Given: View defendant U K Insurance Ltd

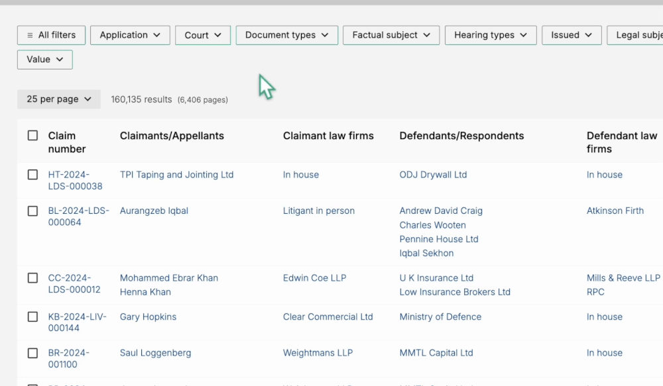Looking at the screenshot, I should tap(436, 278).
